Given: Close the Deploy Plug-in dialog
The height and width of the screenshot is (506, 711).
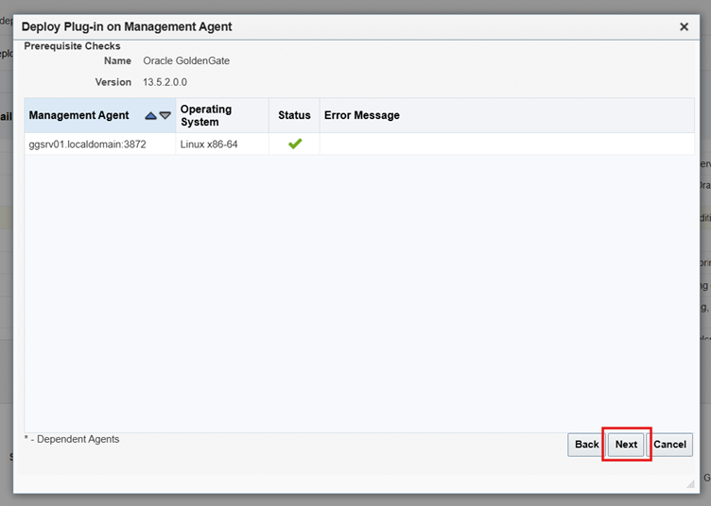Looking at the screenshot, I should (684, 26).
